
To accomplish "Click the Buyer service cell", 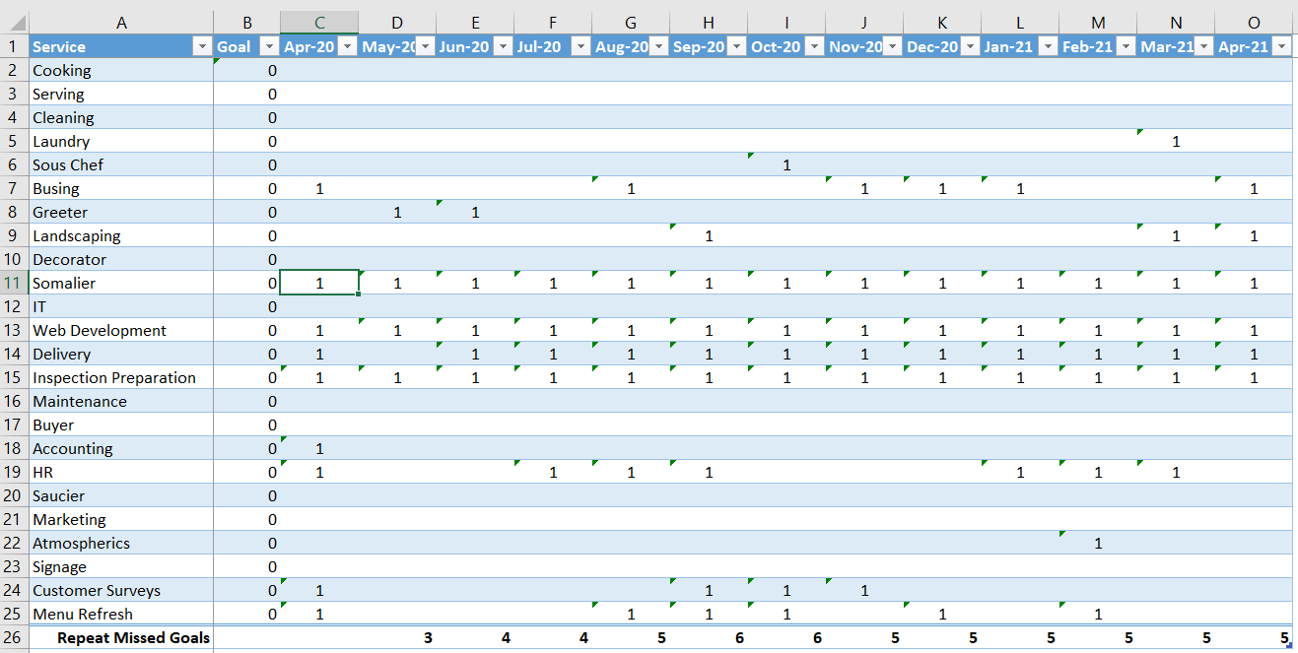I will 121,424.
